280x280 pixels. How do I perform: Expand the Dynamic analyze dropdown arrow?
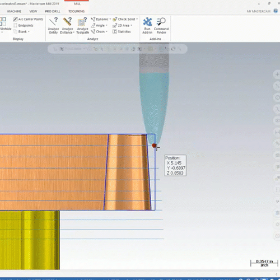(110, 19)
